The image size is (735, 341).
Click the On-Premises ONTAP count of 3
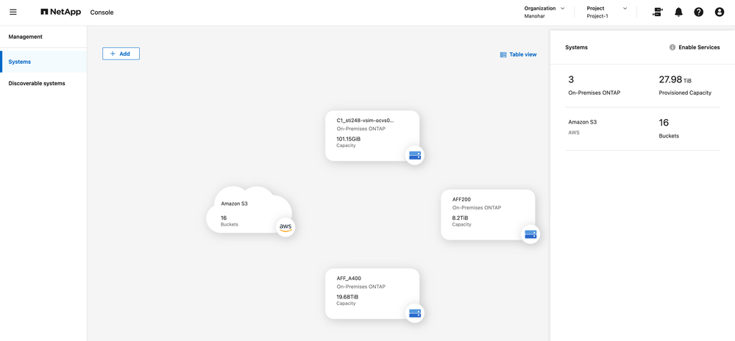571,79
